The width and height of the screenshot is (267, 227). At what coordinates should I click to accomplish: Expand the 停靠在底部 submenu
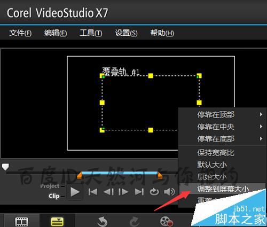click(x=222, y=139)
